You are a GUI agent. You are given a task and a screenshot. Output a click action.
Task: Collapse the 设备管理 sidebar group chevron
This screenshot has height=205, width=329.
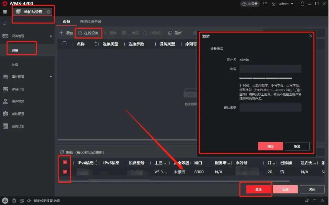51,35
